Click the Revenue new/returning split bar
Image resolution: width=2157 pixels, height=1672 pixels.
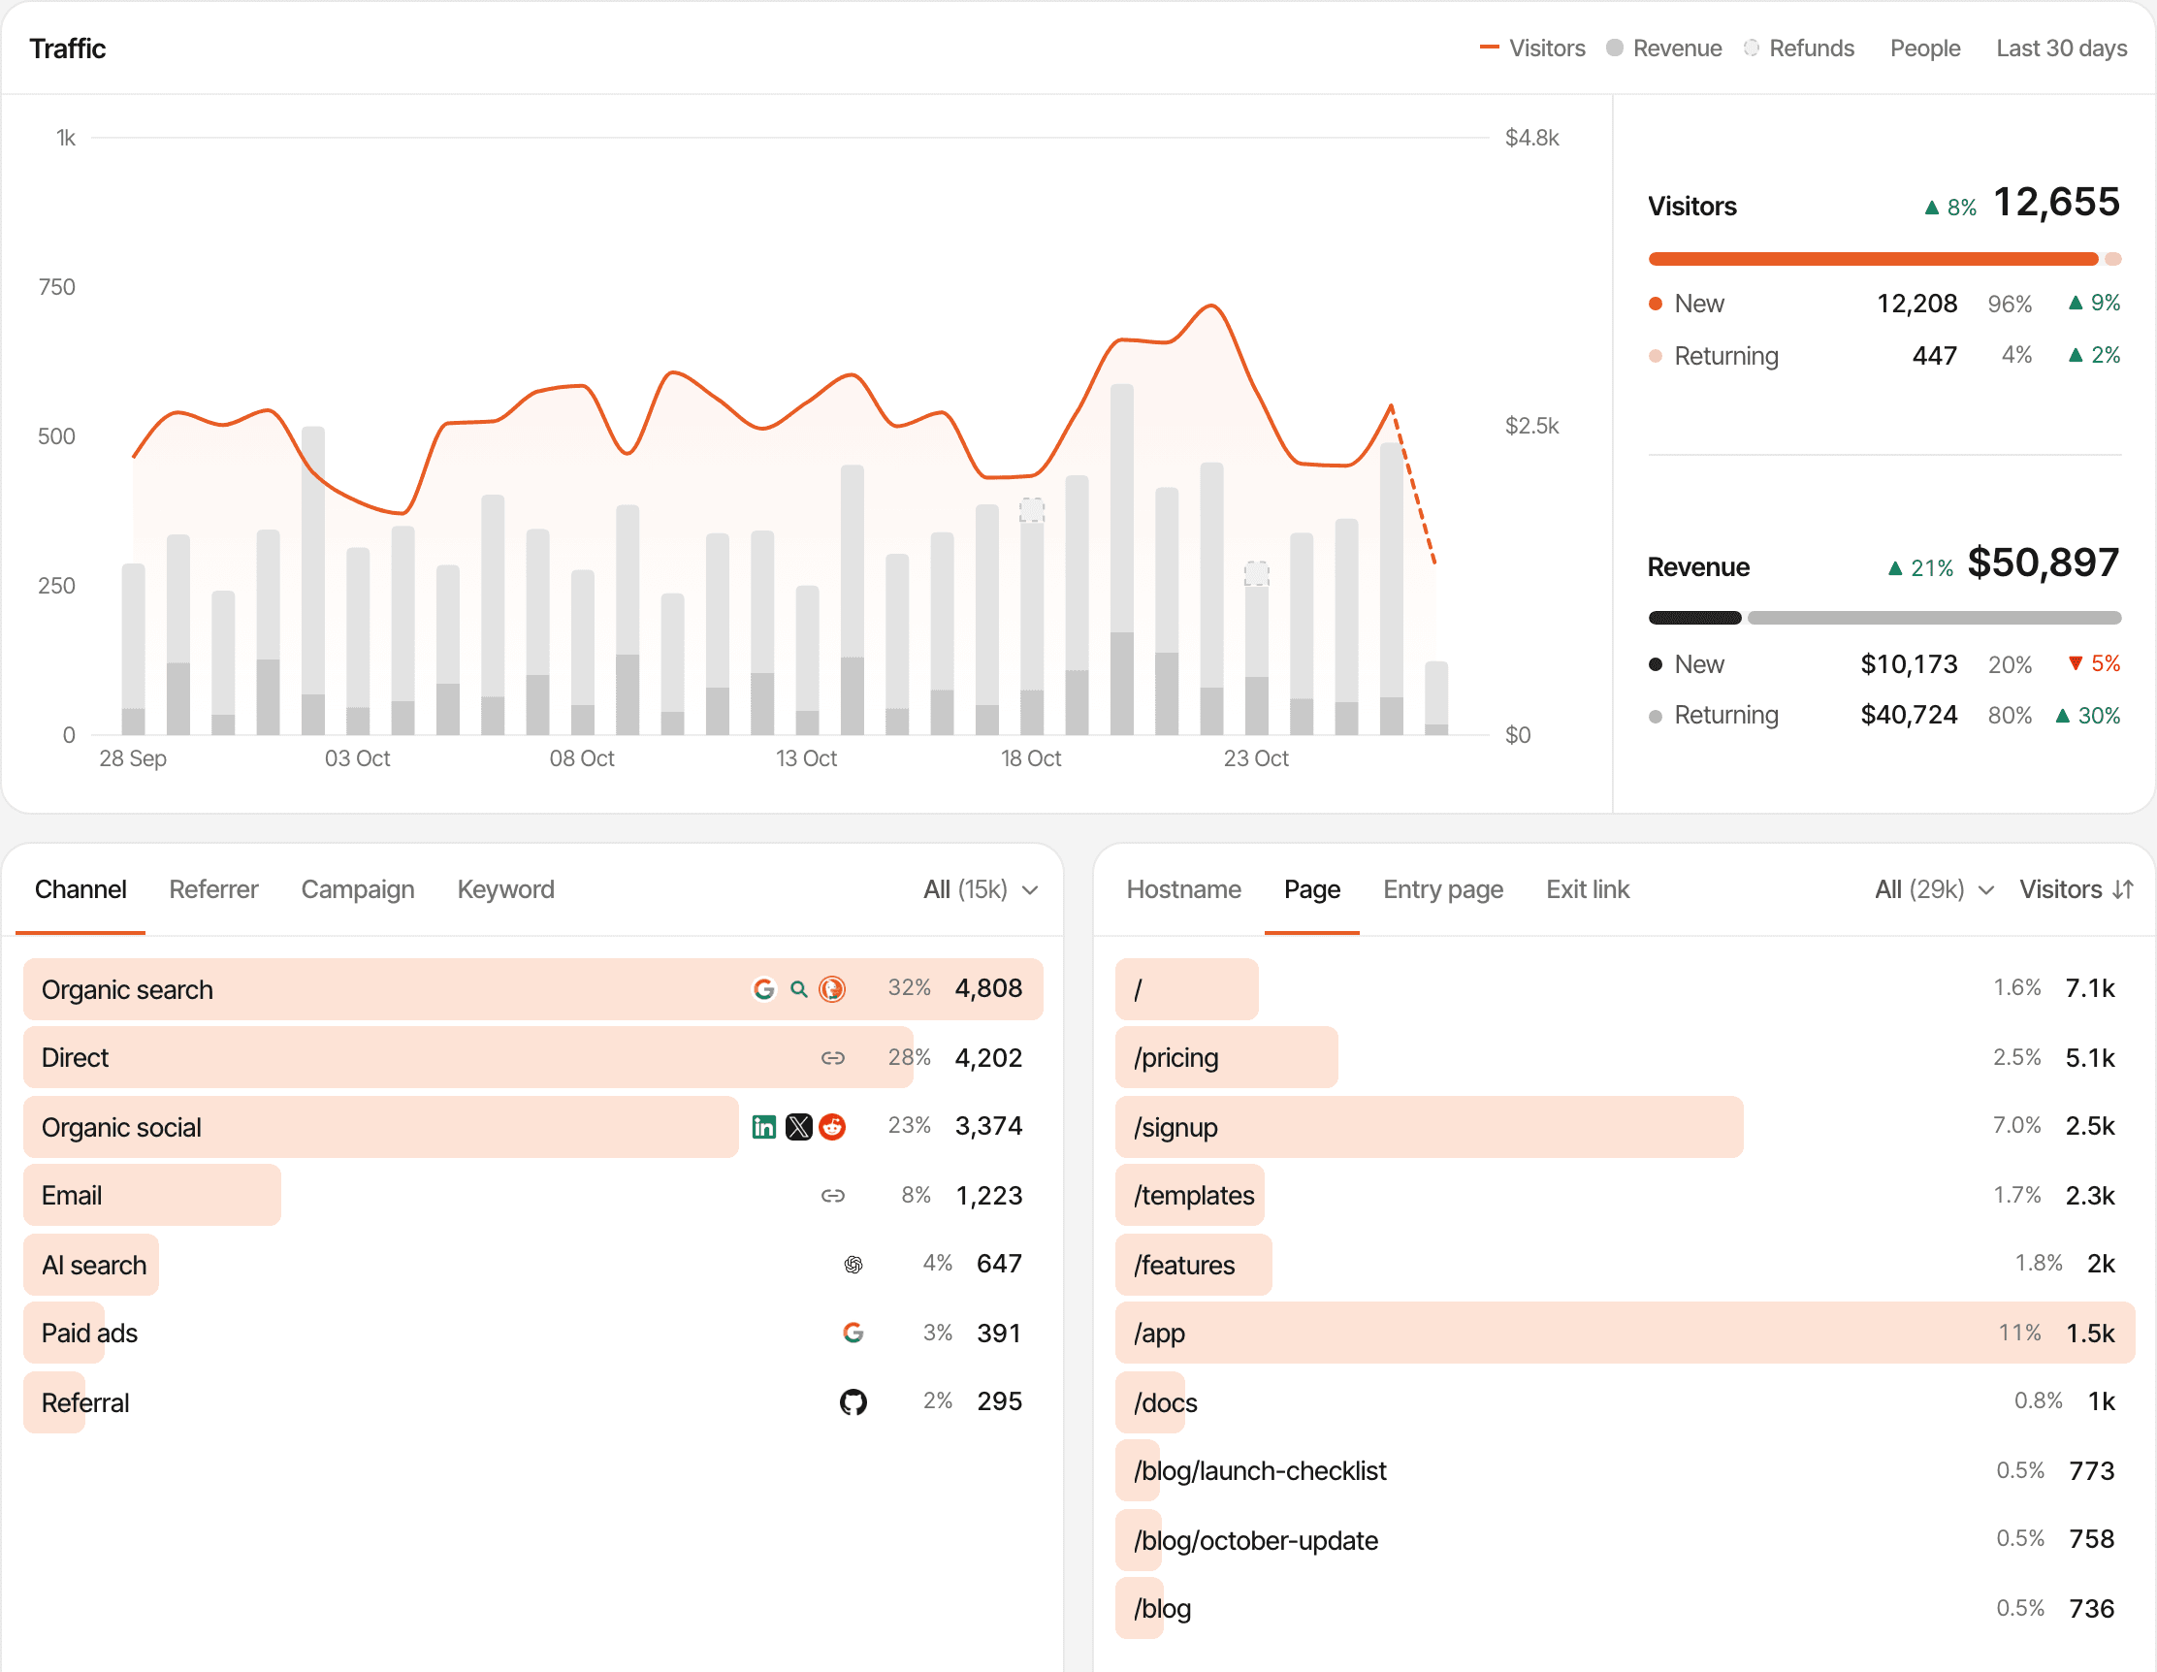(x=1883, y=618)
